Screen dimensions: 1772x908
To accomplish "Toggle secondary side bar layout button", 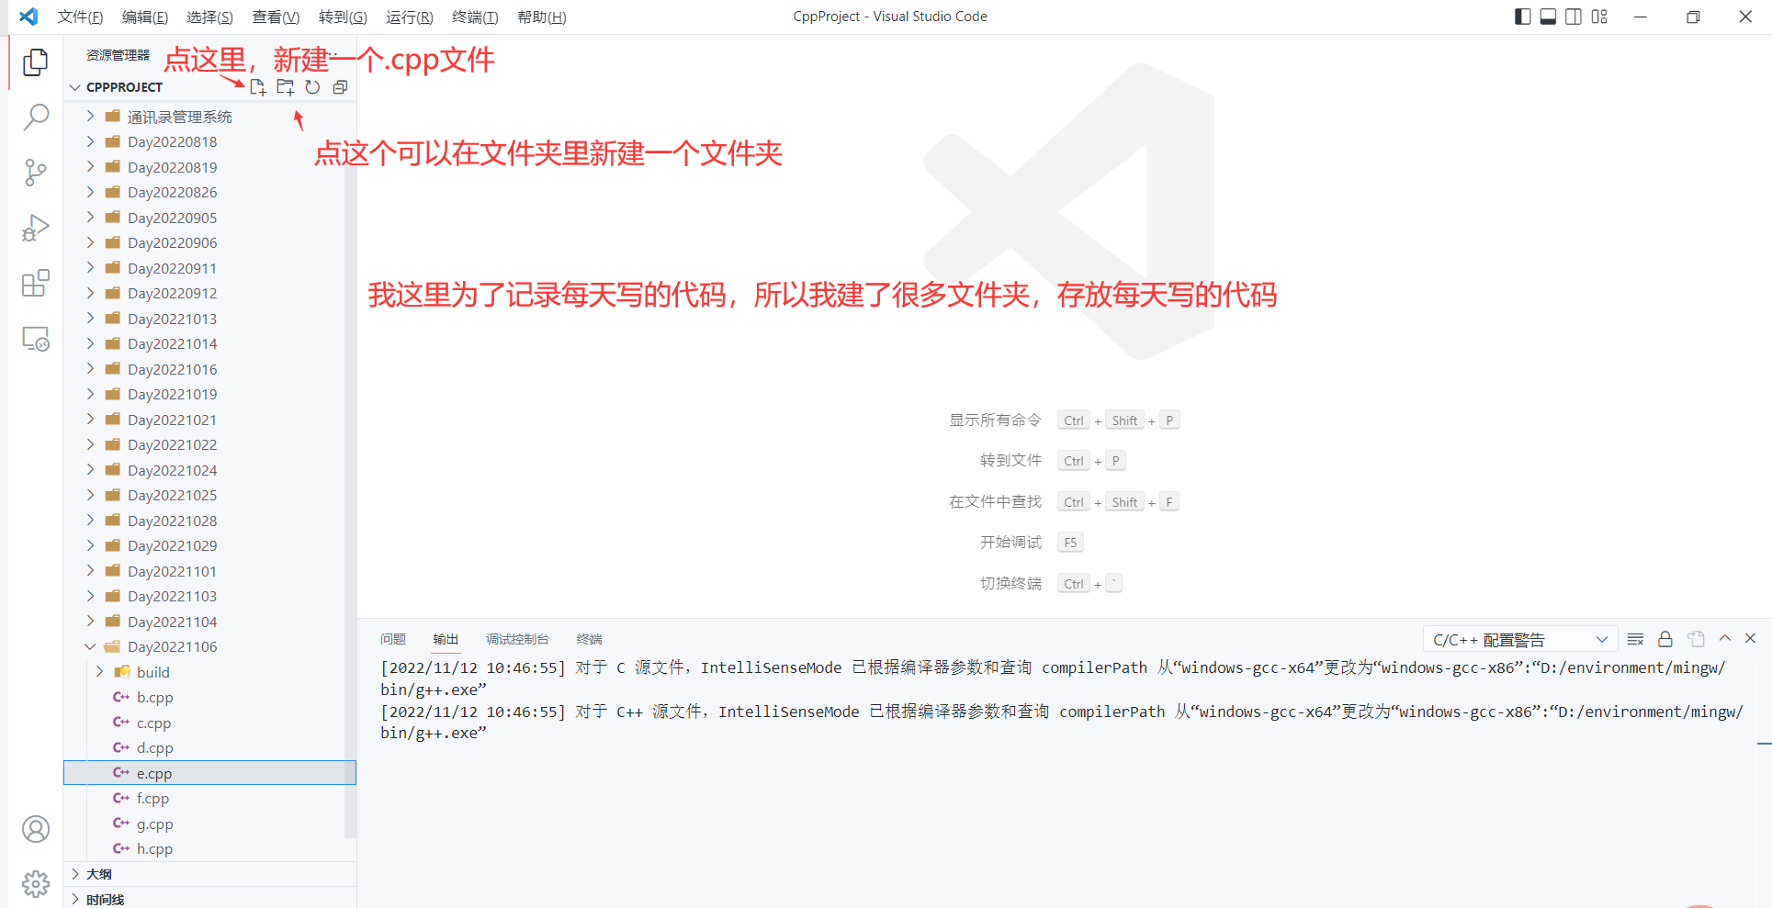I will pyautogui.click(x=1574, y=17).
